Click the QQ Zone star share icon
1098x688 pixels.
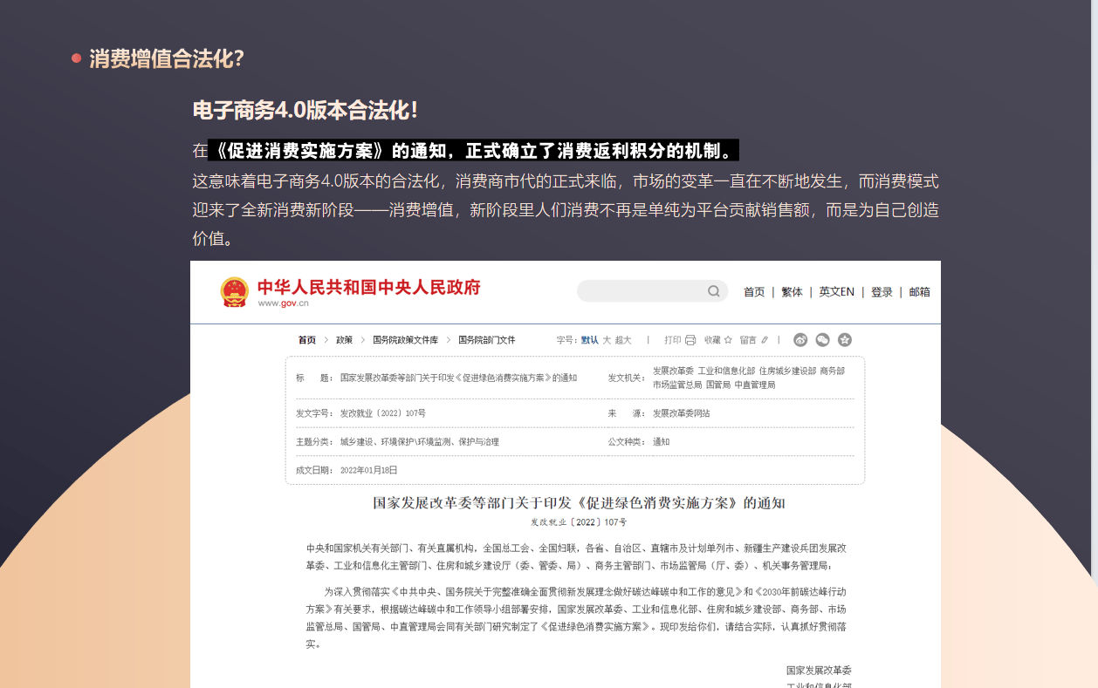[845, 340]
